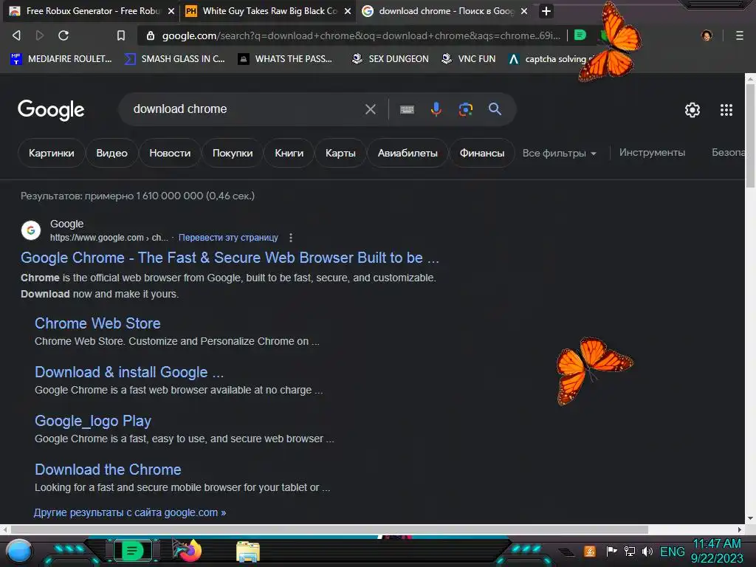Open the more options dots beside the Google result
The width and height of the screenshot is (756, 567).
click(290, 238)
